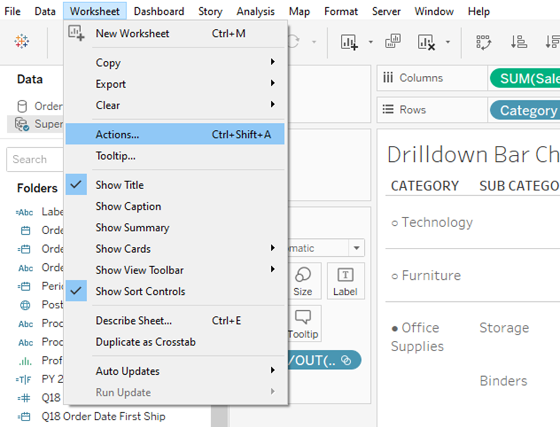This screenshot has width=560, height=427.
Task: Click the New Worksheet toolbar icon
Action: tap(349, 42)
